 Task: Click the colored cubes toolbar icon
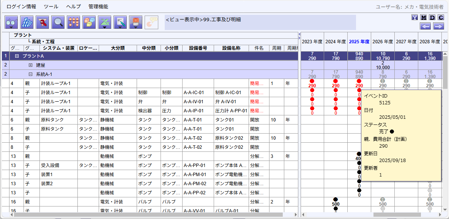point(89,23)
